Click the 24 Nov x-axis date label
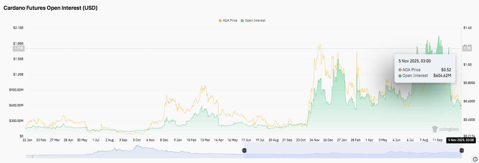The height and width of the screenshot is (163, 479). pos(314,140)
